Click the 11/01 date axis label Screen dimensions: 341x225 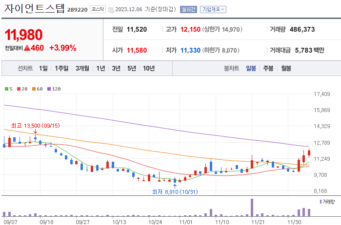(x=186, y=222)
